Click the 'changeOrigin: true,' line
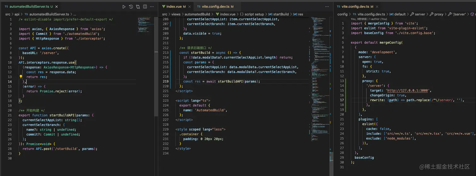 coord(388,95)
